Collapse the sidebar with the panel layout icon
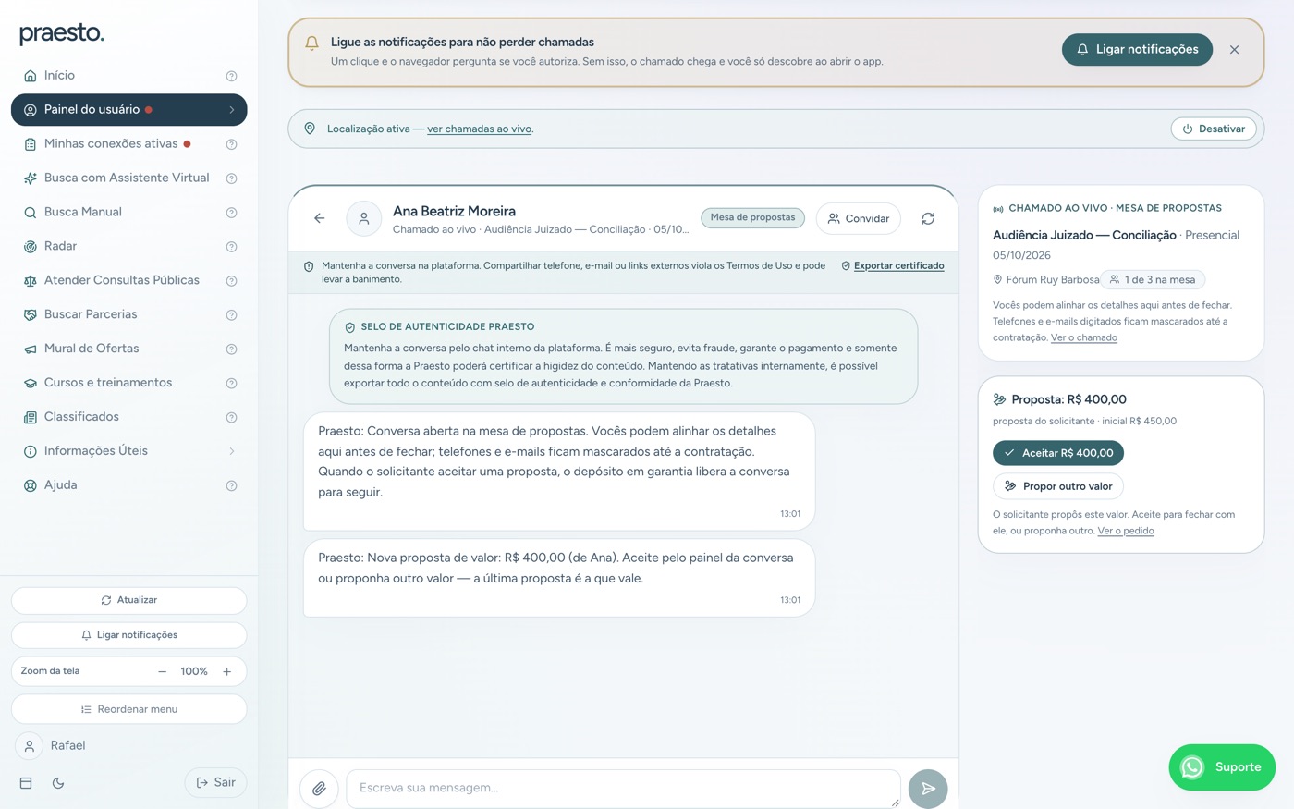The image size is (1294, 809). tap(26, 783)
